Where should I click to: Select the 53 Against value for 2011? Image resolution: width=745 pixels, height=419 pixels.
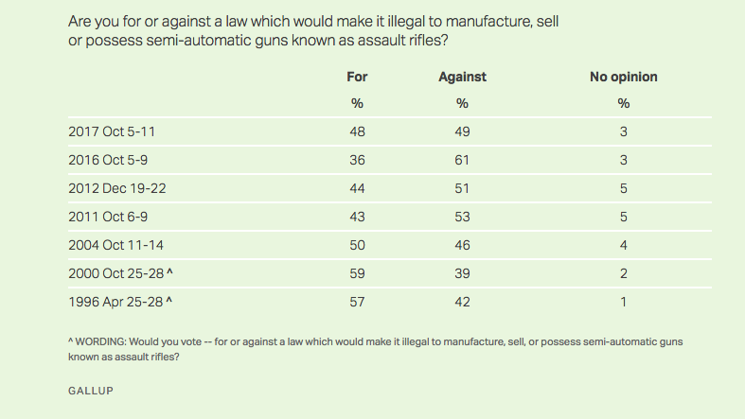point(462,217)
